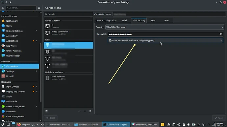Open the lock icon in system tray
The height and width of the screenshot is (127, 227).
click(184, 125)
